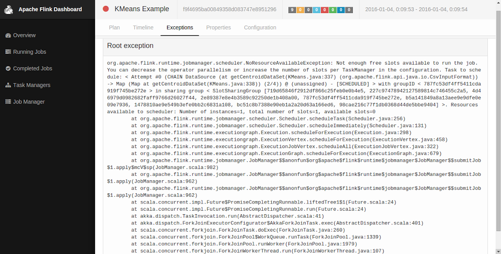Click the green task status badge
The image size is (501, 254).
pyautogui.click(x=333, y=10)
